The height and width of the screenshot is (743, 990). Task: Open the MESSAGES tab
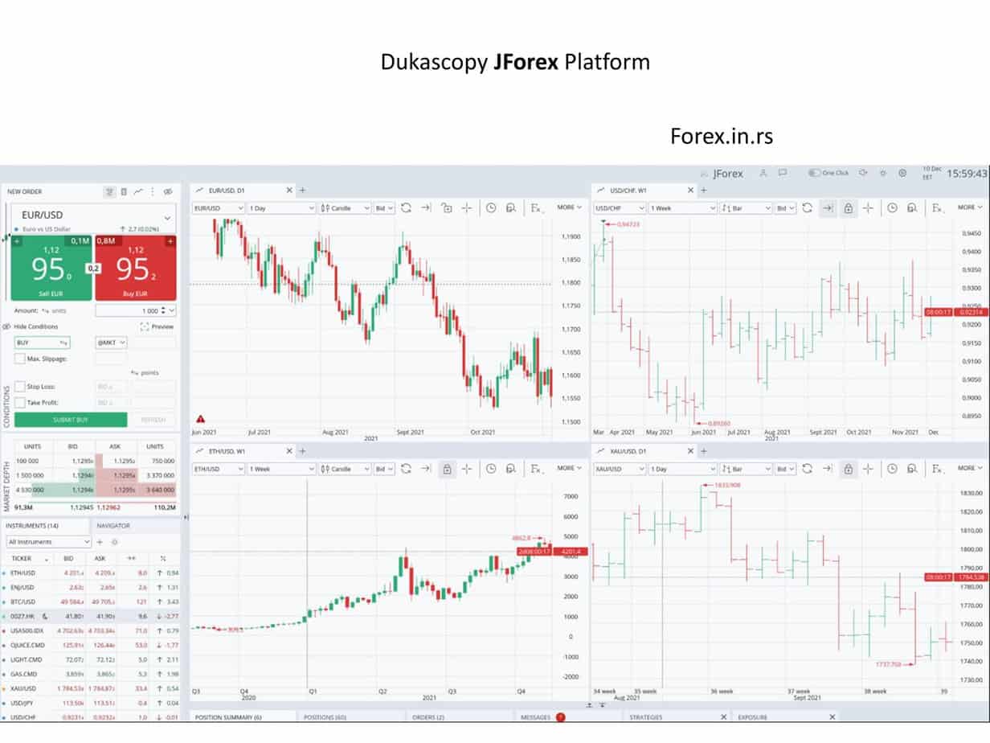[x=536, y=716]
